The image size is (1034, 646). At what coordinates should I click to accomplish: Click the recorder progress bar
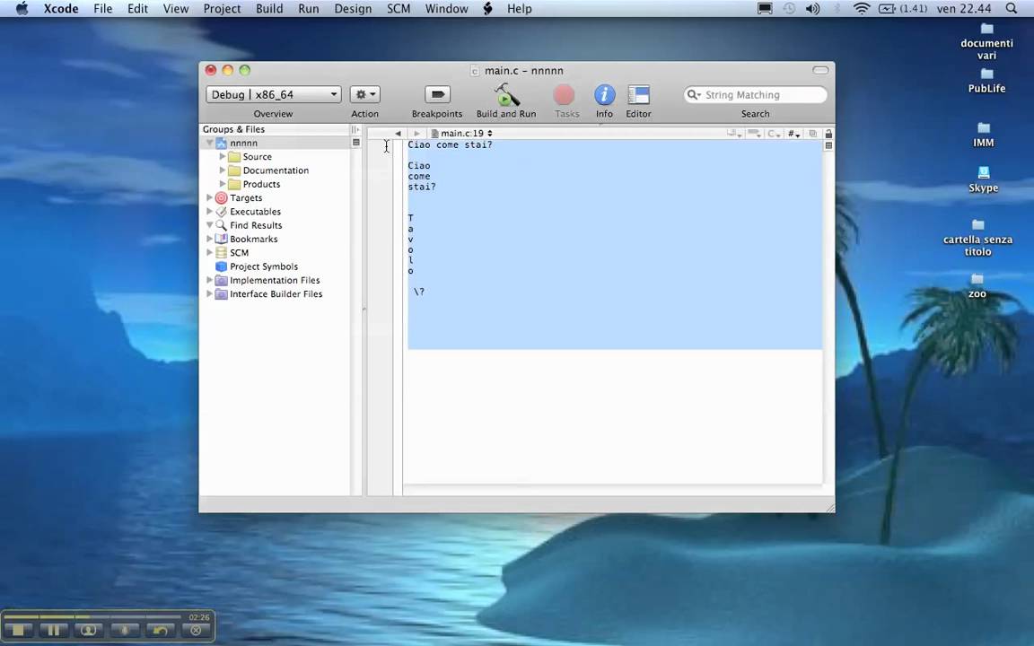(x=93, y=617)
